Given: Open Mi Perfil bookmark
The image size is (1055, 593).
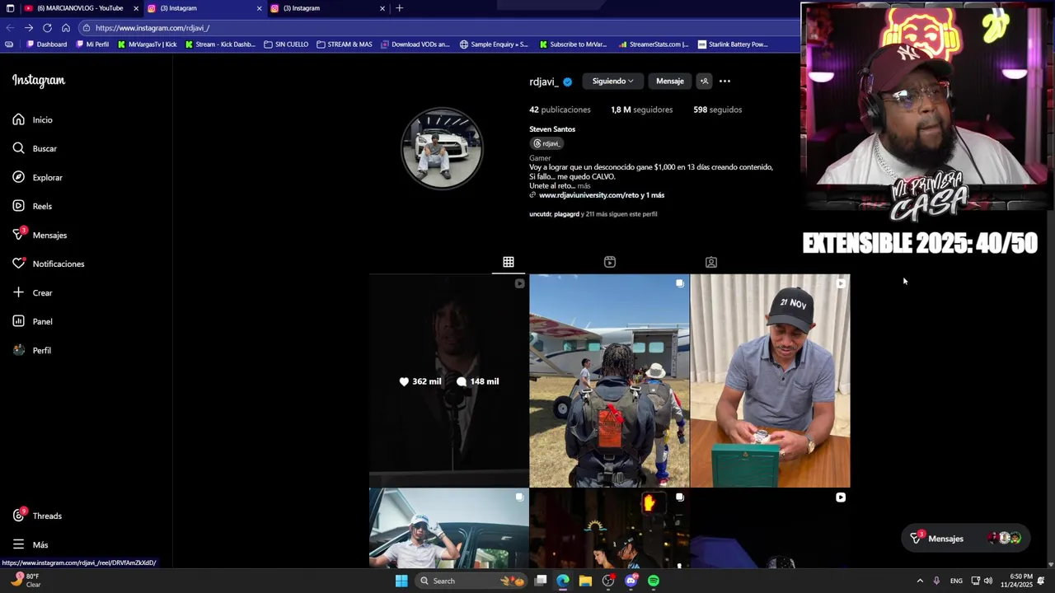Looking at the screenshot, I should pyautogui.click(x=92, y=44).
